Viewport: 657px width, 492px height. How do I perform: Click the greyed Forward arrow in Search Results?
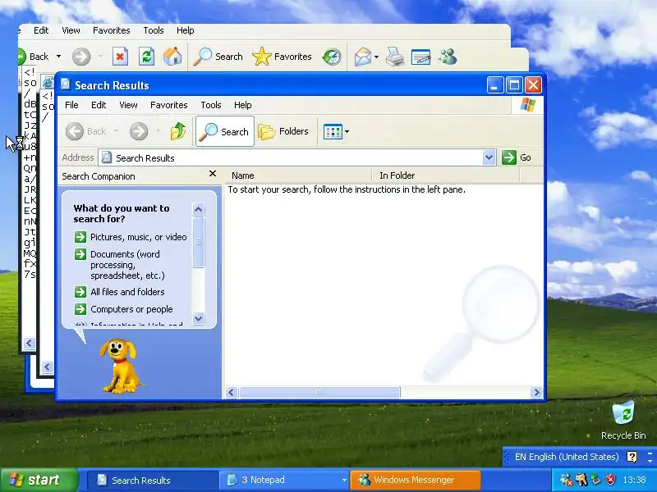[139, 131]
